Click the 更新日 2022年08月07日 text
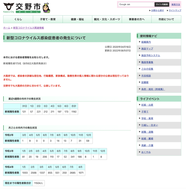Image resolution: width=186 pixels, height=189 pixels. pos(118,51)
